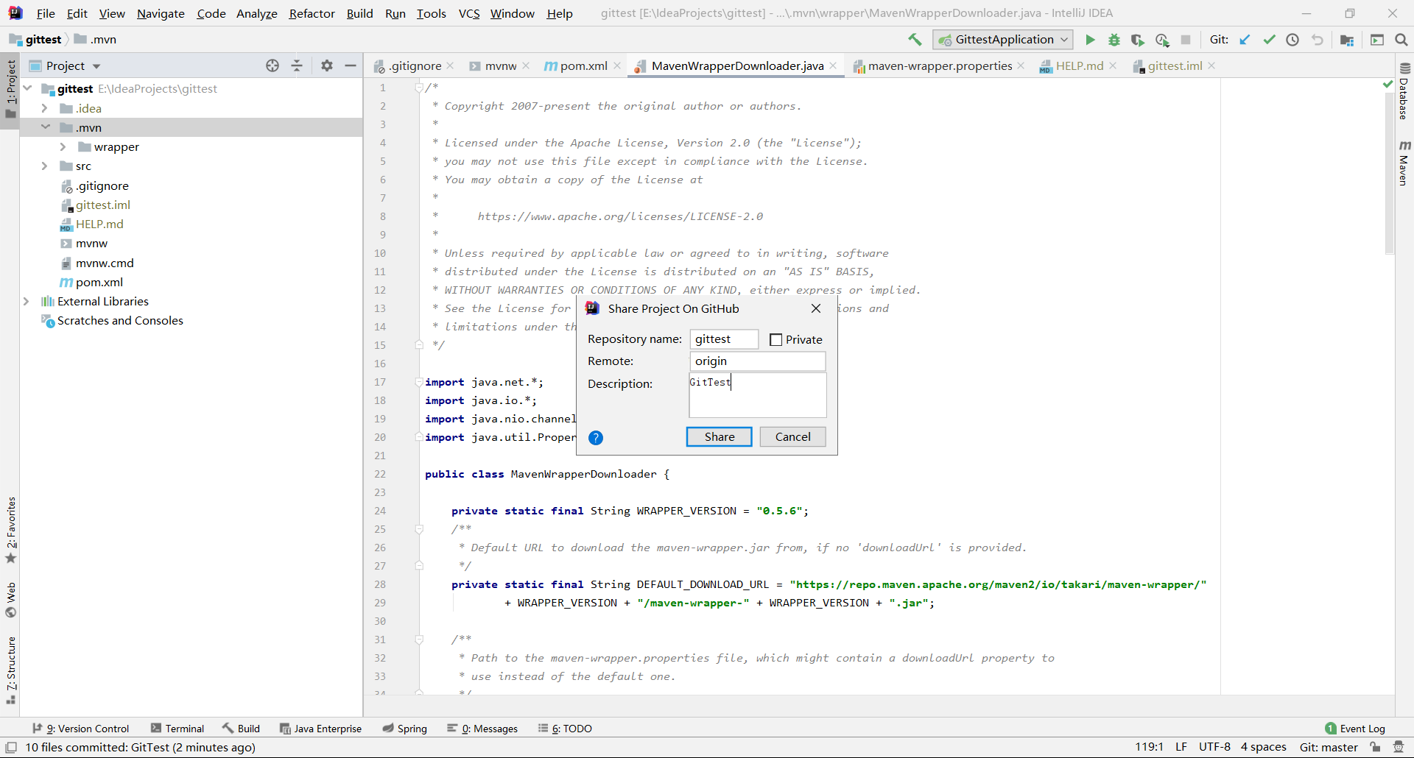The image size is (1414, 758).
Task: Fold the license comment at line 1
Action: pos(418,88)
